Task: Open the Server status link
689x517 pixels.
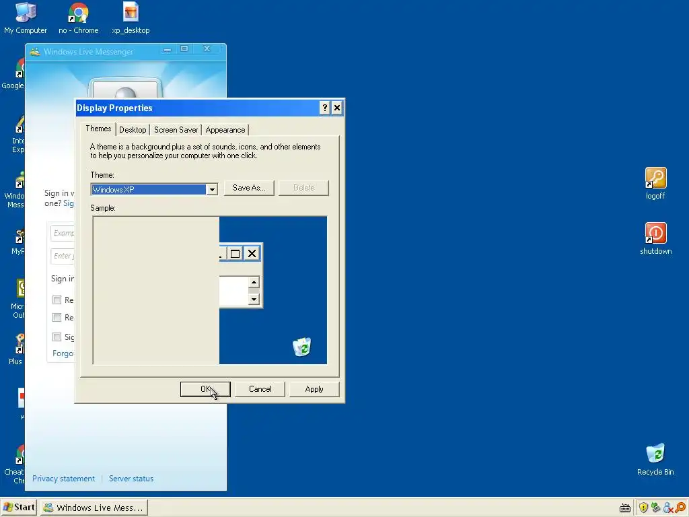Action: (x=131, y=479)
